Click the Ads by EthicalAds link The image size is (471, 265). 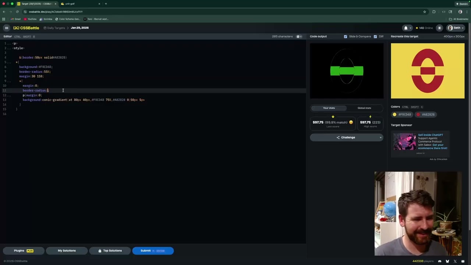pyautogui.click(x=438, y=159)
